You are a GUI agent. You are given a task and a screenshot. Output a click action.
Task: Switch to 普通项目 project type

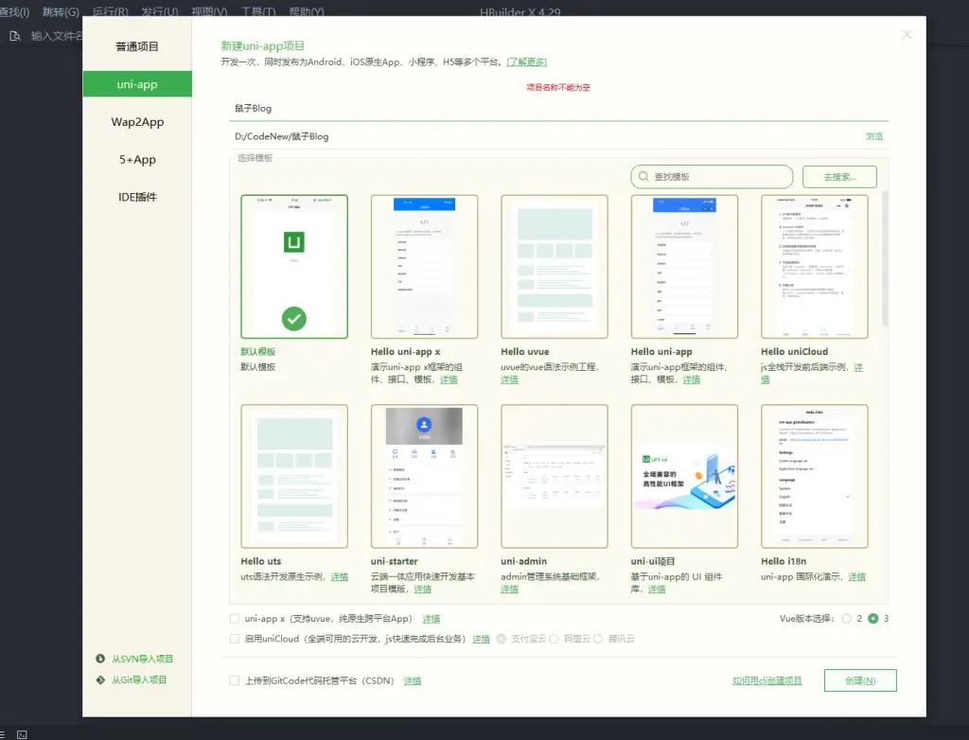click(137, 46)
